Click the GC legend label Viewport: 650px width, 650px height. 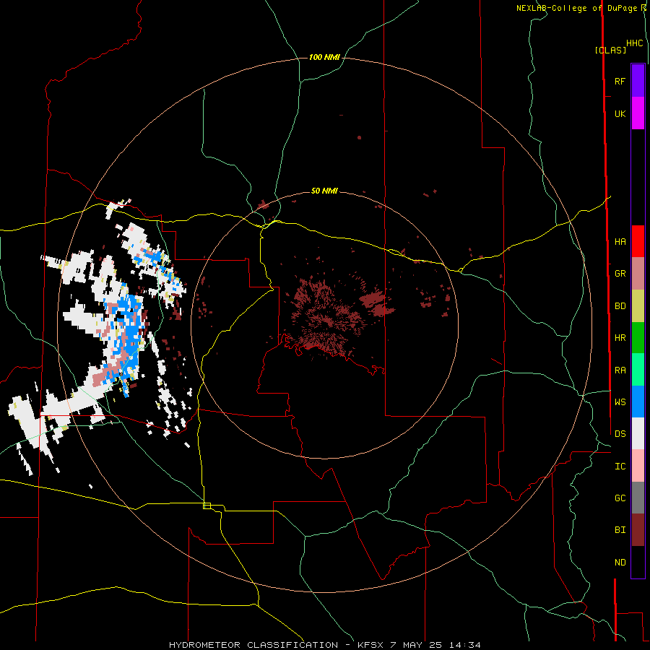[620, 498]
